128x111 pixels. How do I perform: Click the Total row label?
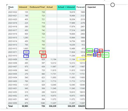11,106
